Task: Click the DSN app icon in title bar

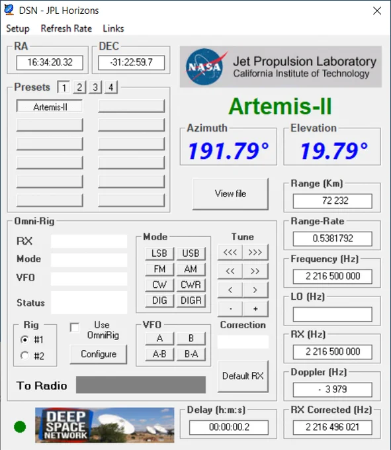Action: (x=9, y=11)
